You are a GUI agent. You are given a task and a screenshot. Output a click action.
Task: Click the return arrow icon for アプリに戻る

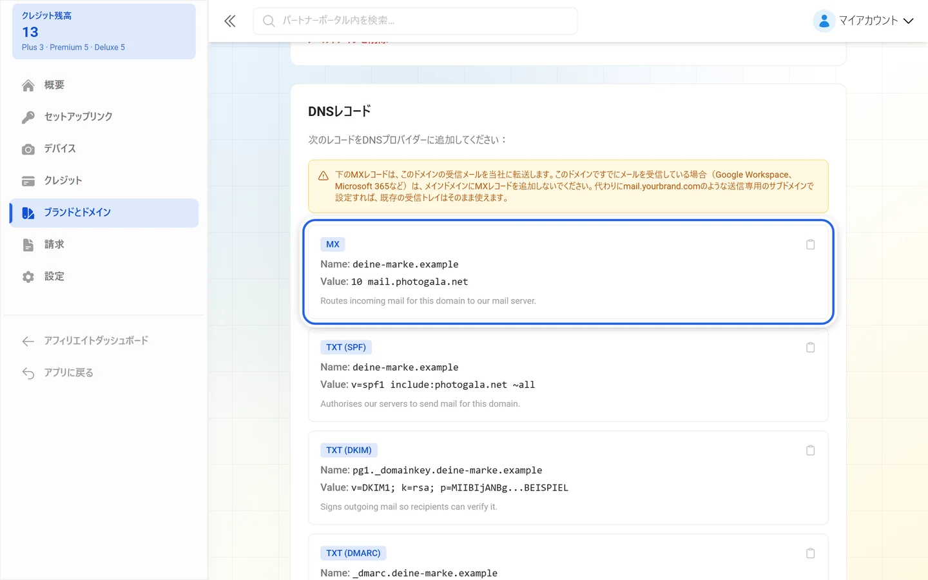click(28, 373)
